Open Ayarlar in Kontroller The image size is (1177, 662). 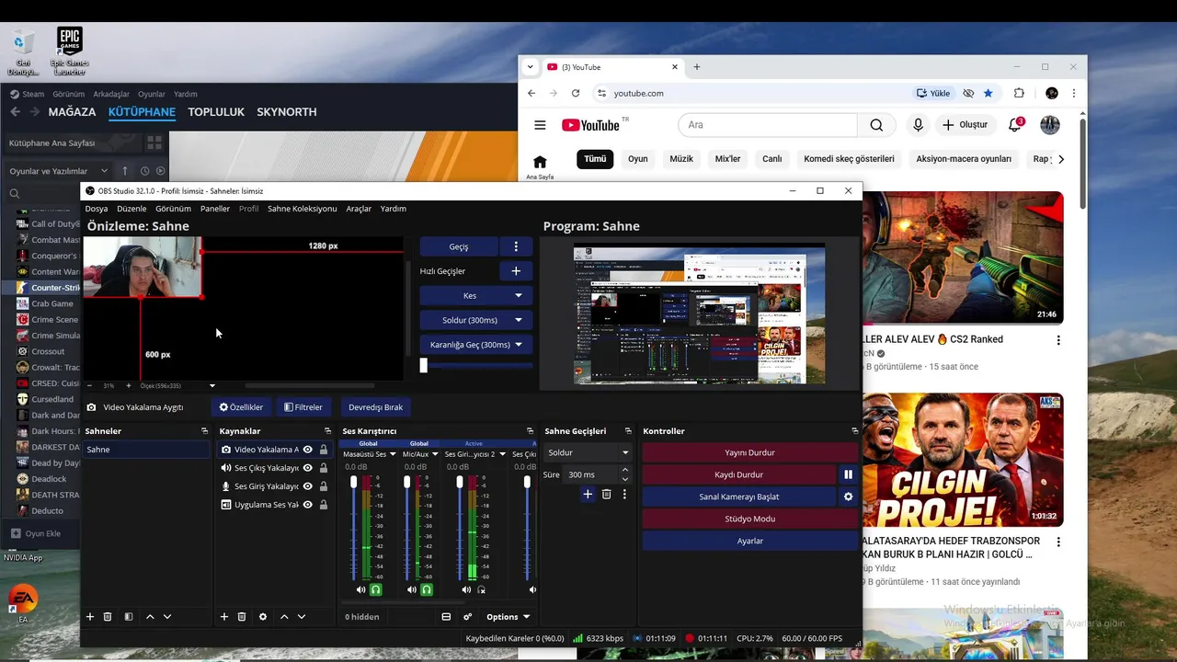(x=749, y=541)
